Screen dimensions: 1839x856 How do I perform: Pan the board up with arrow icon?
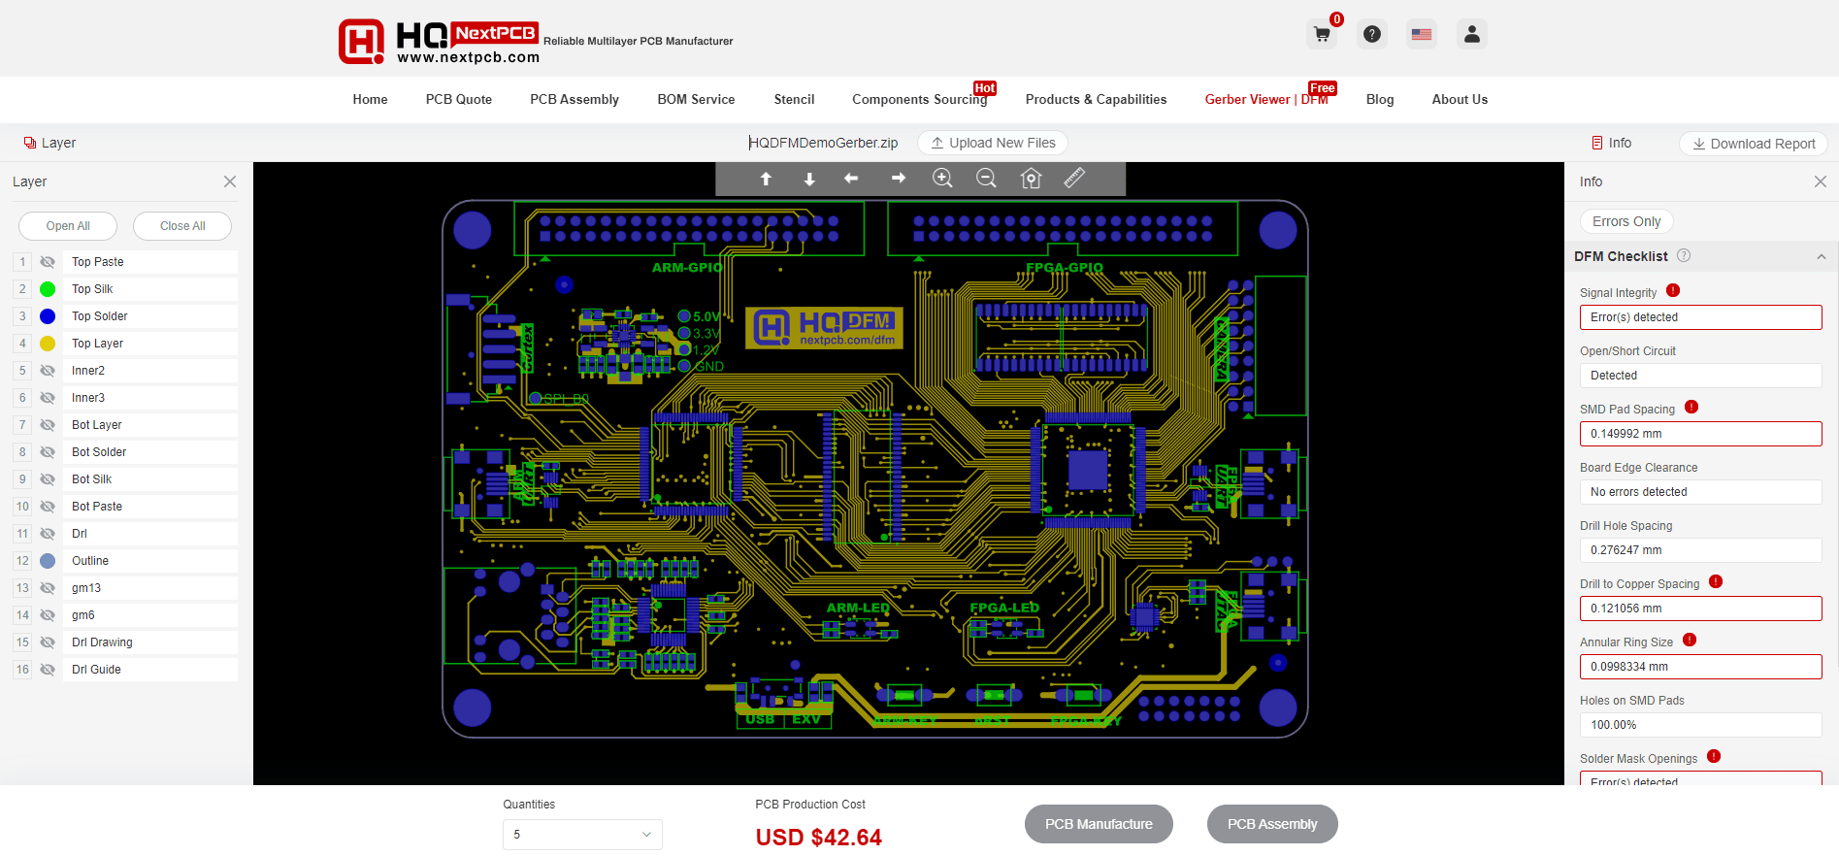tap(766, 179)
